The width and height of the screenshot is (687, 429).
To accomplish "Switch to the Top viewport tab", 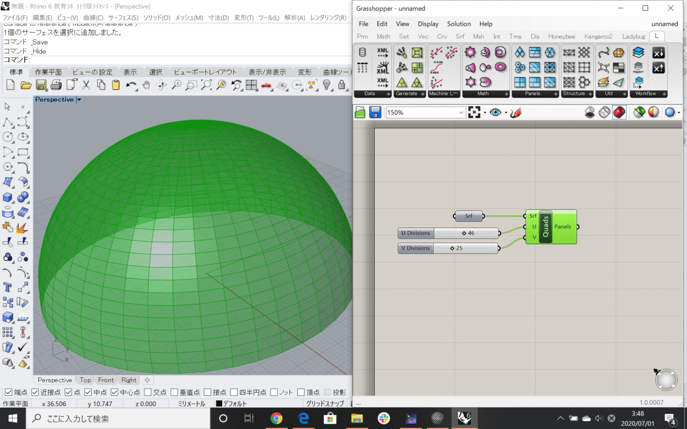I will click(85, 380).
